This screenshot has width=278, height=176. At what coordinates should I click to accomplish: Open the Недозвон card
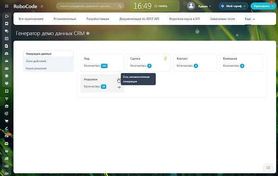pyautogui.click(x=102, y=83)
